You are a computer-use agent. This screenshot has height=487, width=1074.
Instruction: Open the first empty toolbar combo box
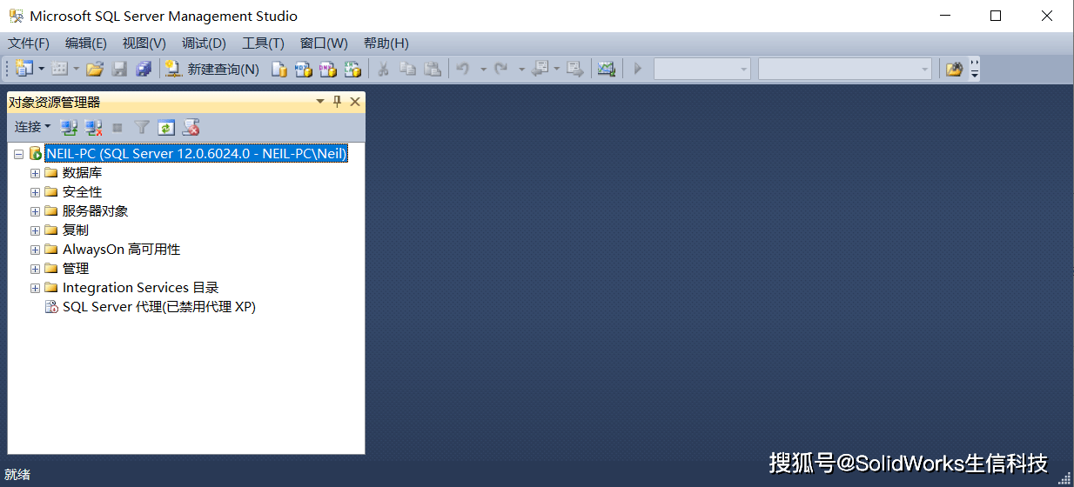click(701, 69)
